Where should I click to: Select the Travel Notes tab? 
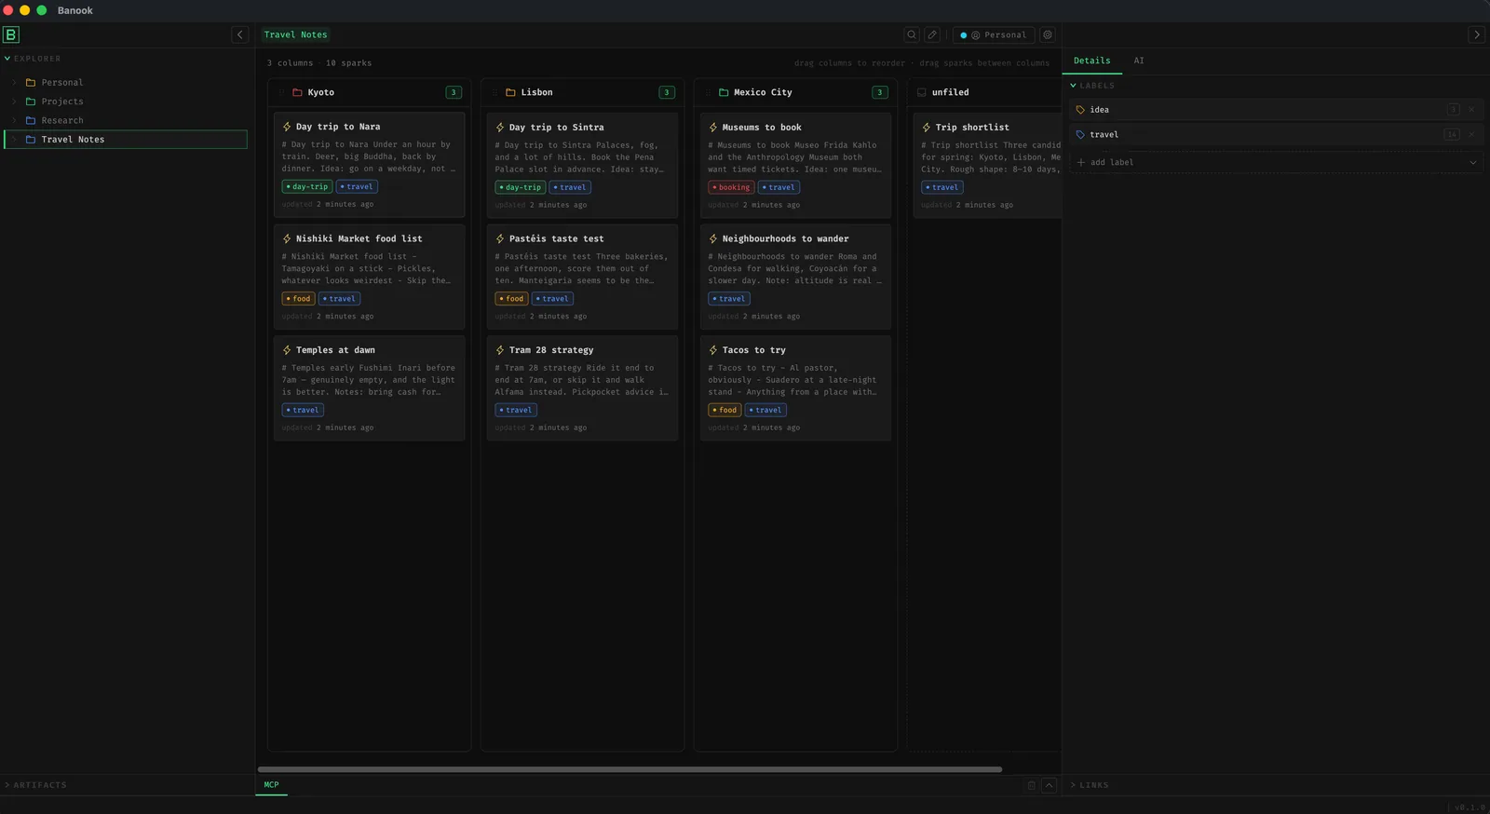coord(296,34)
